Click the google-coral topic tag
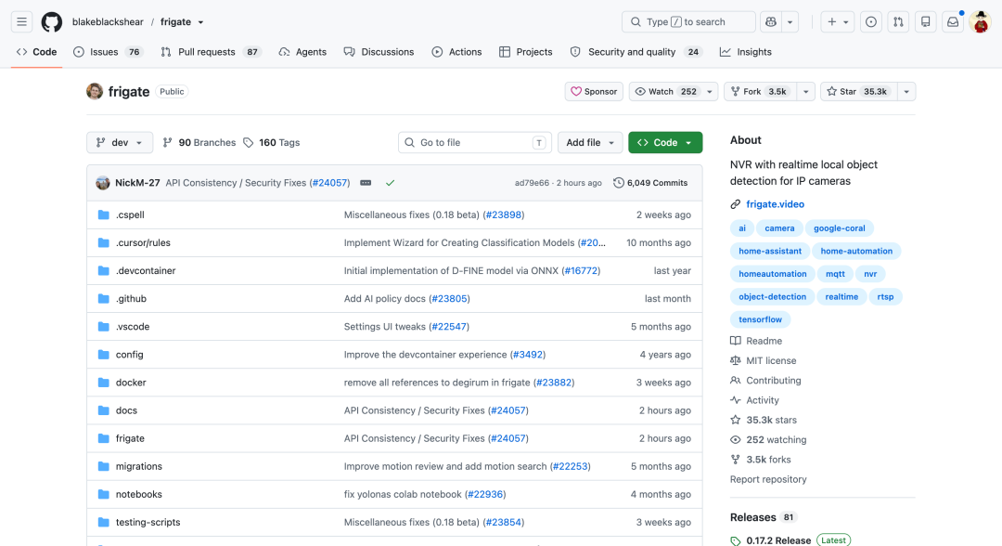This screenshot has height=546, width=1002. click(839, 228)
